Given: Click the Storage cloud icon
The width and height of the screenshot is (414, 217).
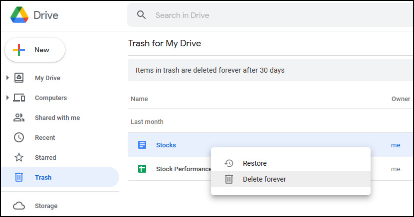Looking at the screenshot, I should pyautogui.click(x=19, y=206).
